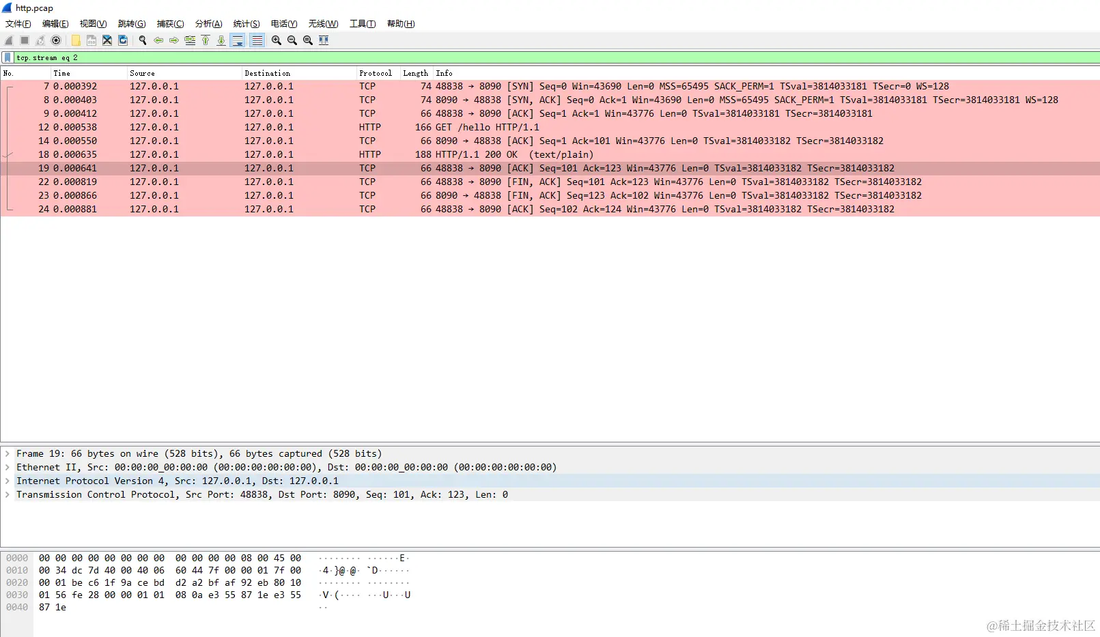
Task: Jump to the last packet
Action: coord(221,40)
